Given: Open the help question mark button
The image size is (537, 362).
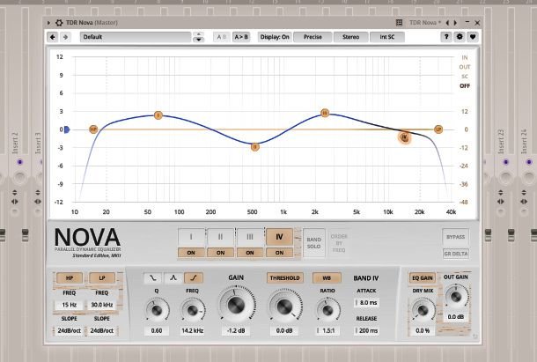Looking at the screenshot, I should pos(446,37).
